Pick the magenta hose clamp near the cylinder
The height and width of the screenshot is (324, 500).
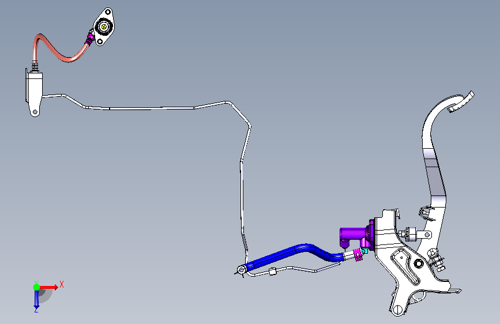coord(358,255)
